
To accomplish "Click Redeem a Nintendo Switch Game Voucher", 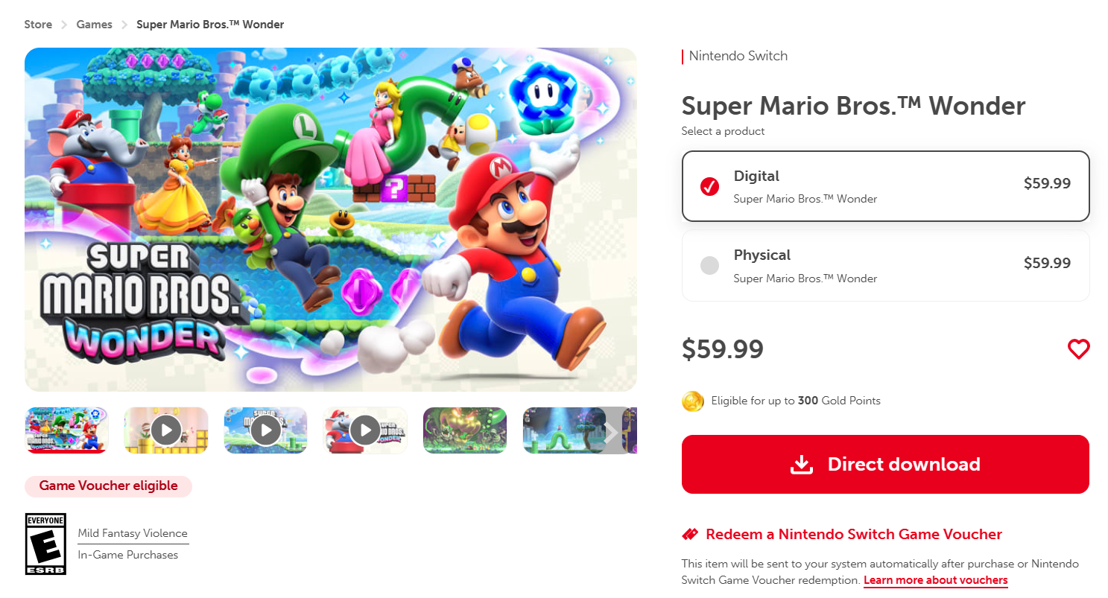I will pos(853,534).
